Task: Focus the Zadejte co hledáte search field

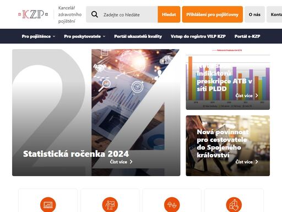Action: 128,14
